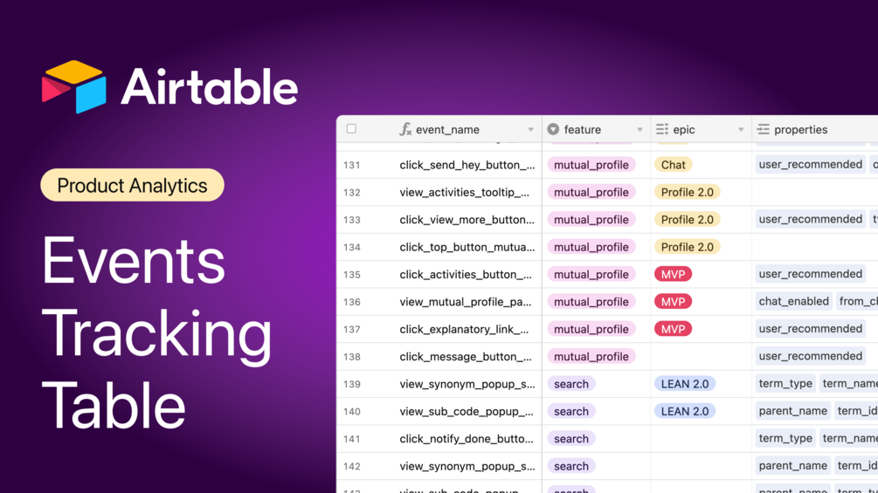Click the click_activities_button event cell
Viewport: 878px width, 493px height.
click(x=467, y=275)
